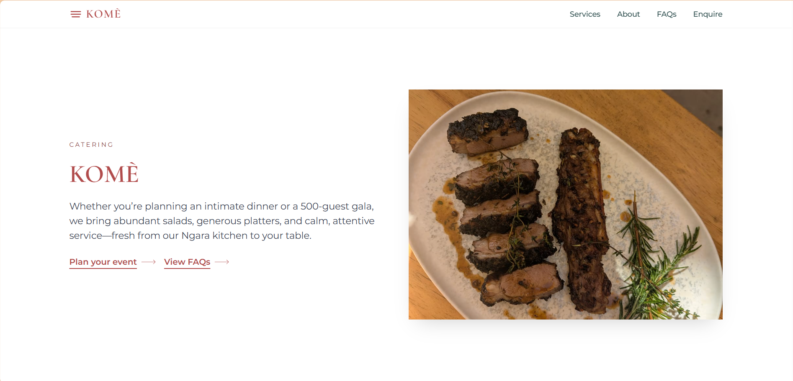Screen dimensions: 793x381
Task: Select the catering description paragraph
Action: coord(221,221)
